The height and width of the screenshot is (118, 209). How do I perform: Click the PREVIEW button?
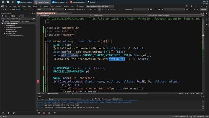coord(203,10)
